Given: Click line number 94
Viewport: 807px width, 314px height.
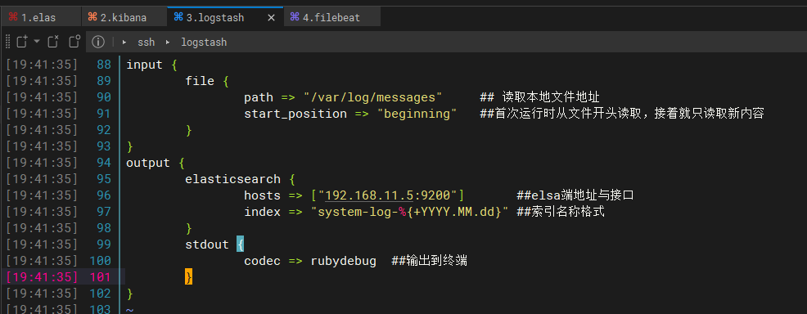Looking at the screenshot, I should (x=104, y=163).
